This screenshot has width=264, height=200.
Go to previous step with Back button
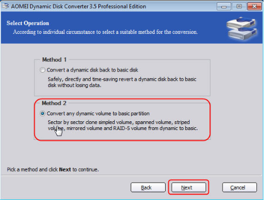148,187
